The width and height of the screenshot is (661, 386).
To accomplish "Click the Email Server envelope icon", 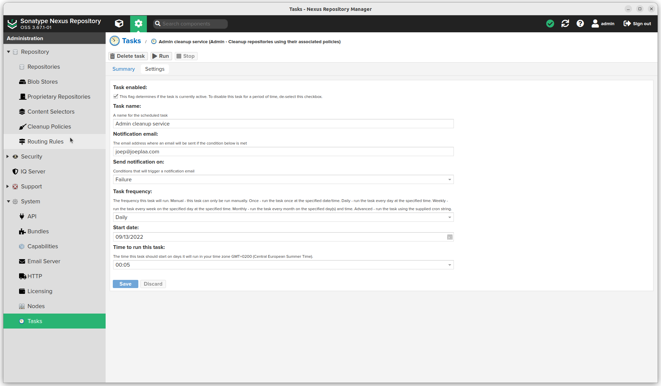I will [x=22, y=261].
